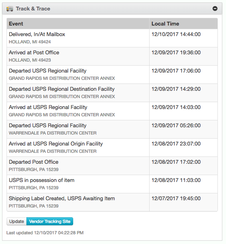The image size is (226, 244).
Task: Click the Local Time column header
Action: [x=183, y=24]
